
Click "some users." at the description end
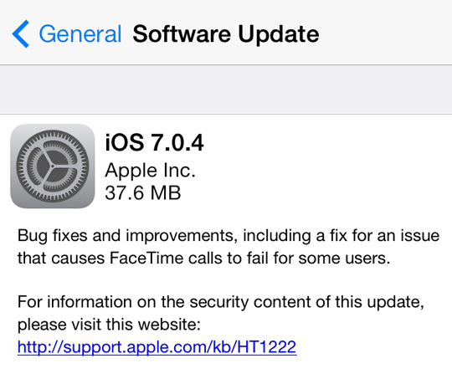[x=344, y=258]
